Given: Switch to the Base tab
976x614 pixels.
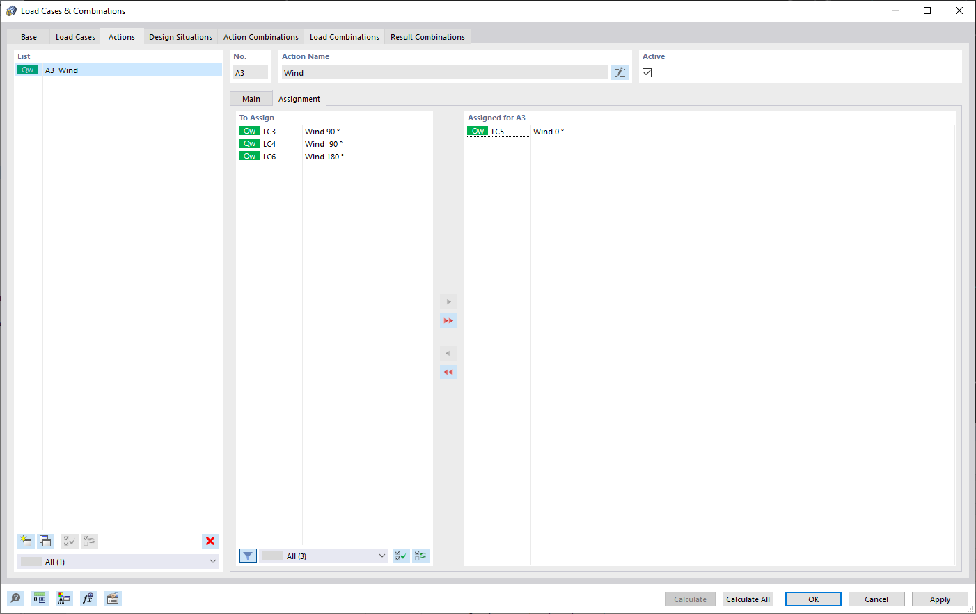Looking at the screenshot, I should [29, 37].
